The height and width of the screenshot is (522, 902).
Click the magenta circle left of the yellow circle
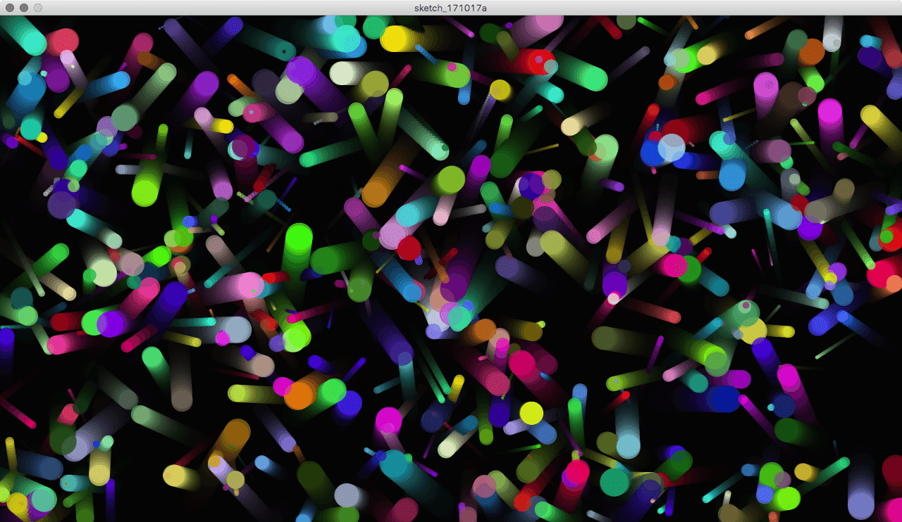click(388, 421)
